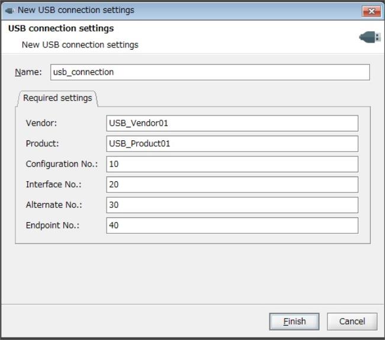385x340 pixels.
Task: Click the Finish button
Action: click(x=294, y=322)
